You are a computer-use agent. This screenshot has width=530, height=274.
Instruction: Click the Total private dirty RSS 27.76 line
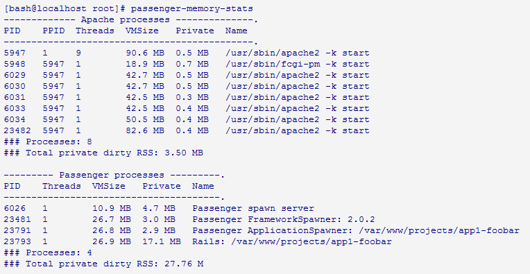click(103, 264)
